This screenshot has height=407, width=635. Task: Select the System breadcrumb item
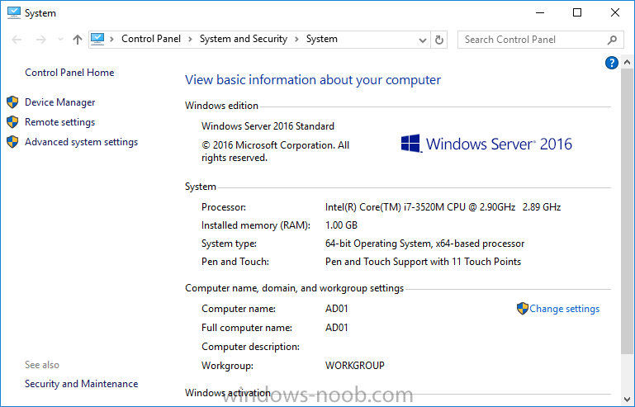point(321,39)
